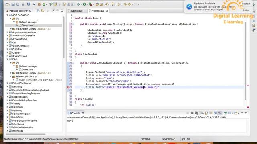Toggle Link with Editor in Package Explorer
This screenshot has height=144, width=257.
(43, 11)
